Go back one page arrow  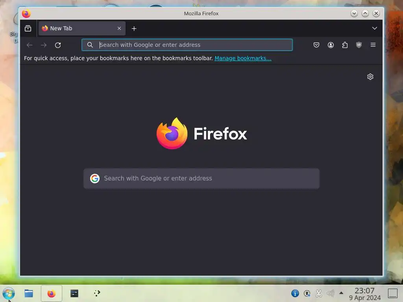[30, 45]
